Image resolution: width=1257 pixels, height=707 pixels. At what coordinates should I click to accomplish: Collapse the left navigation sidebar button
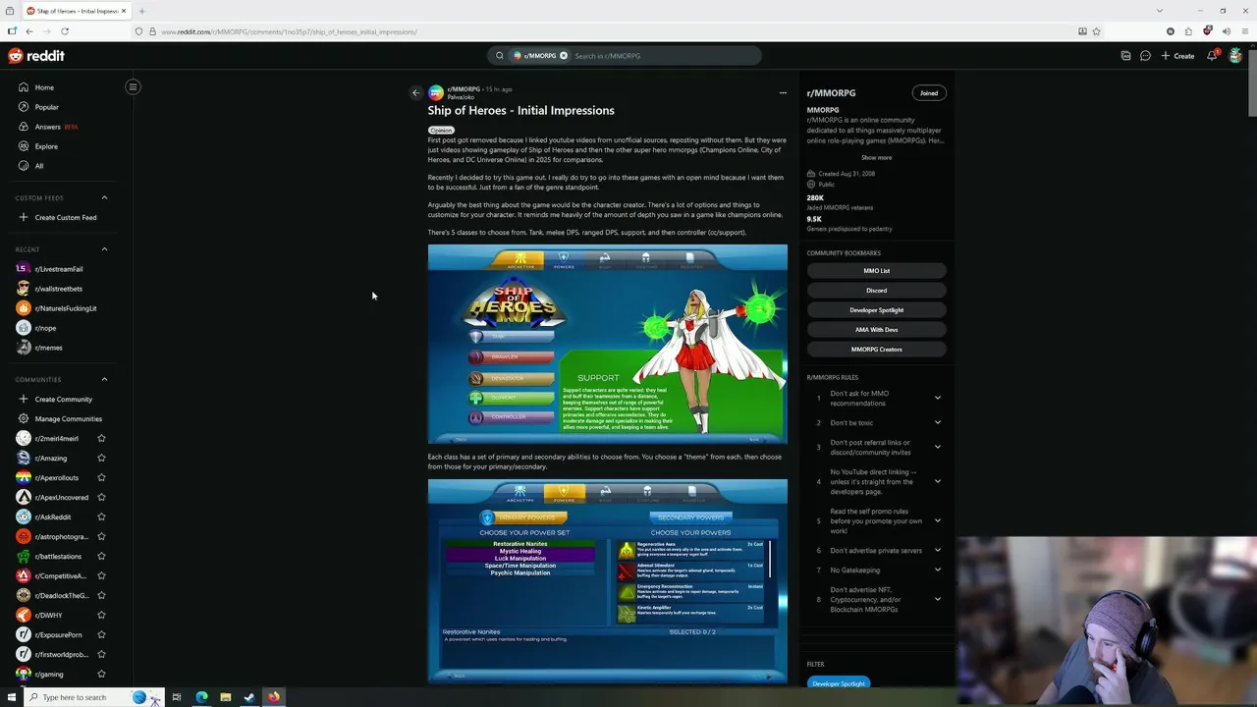coord(133,86)
